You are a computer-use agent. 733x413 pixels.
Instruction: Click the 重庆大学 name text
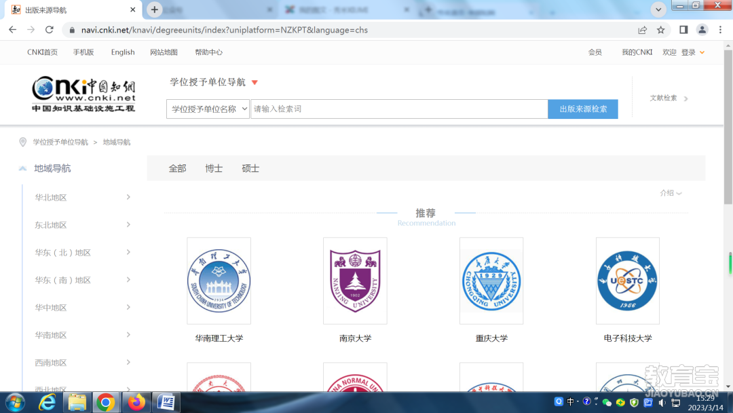[x=491, y=338]
